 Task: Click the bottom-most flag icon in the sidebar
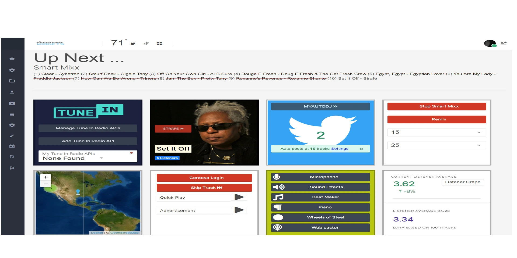[12, 168]
